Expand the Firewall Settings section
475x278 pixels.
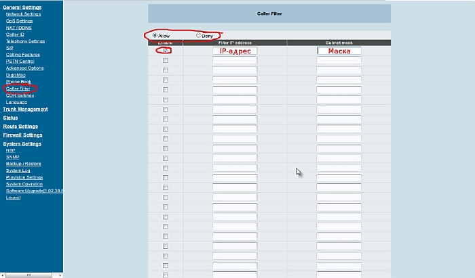tap(23, 135)
